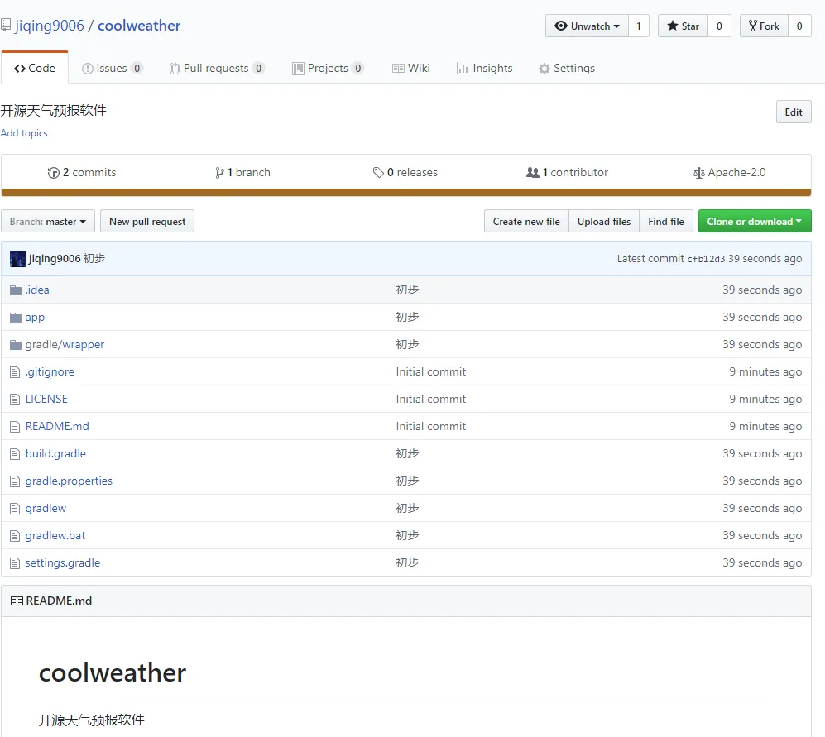Click the .gitignore file icon
The width and height of the screenshot is (825, 737).
click(15, 372)
